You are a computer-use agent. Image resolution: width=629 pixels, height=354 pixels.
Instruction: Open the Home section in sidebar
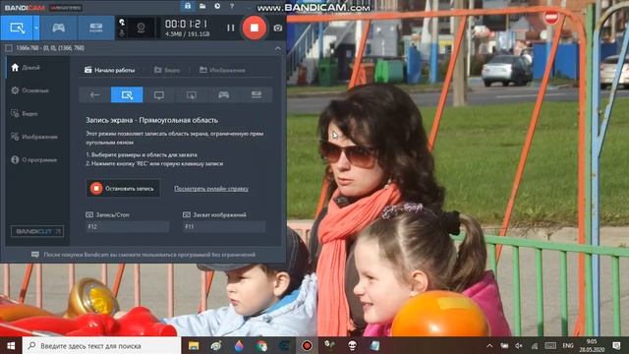point(27,68)
